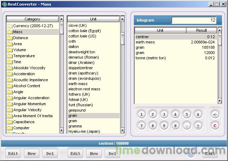Click the Temperature folder icon
Image resolution: width=228 pixels, height=161 pixels.
click(x=10, y=56)
